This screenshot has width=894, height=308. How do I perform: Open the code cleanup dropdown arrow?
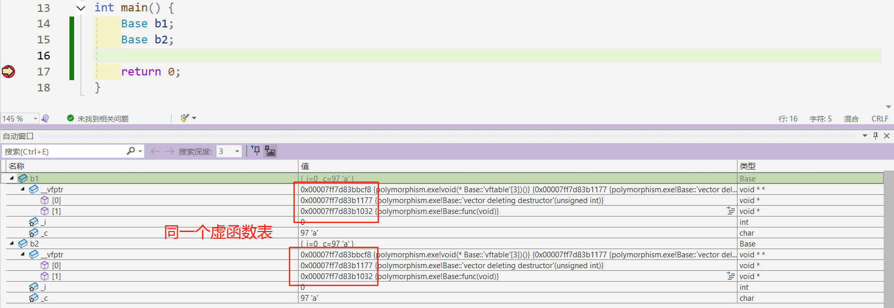pyautogui.click(x=194, y=118)
